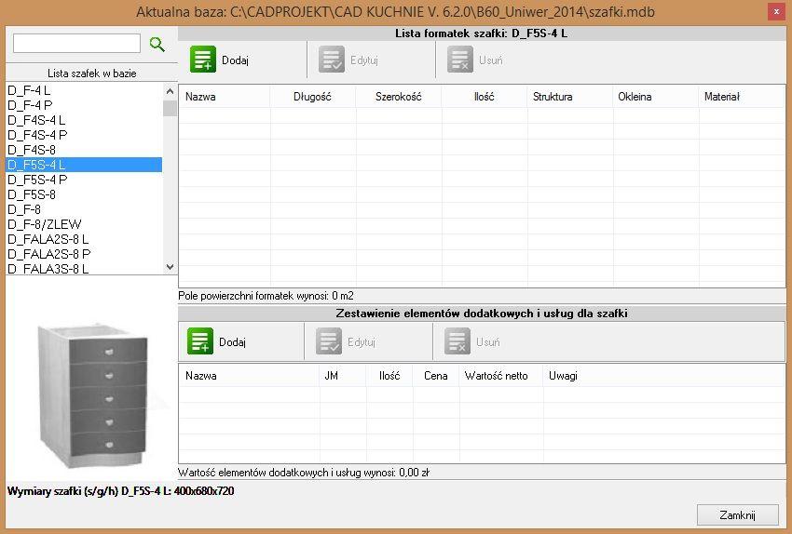
Task: Click the Uwagi column header
Action: click(664, 376)
